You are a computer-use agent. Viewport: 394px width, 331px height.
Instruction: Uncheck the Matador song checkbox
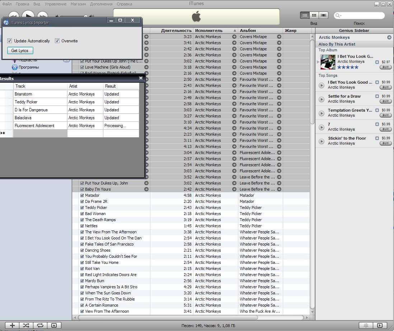point(82,196)
